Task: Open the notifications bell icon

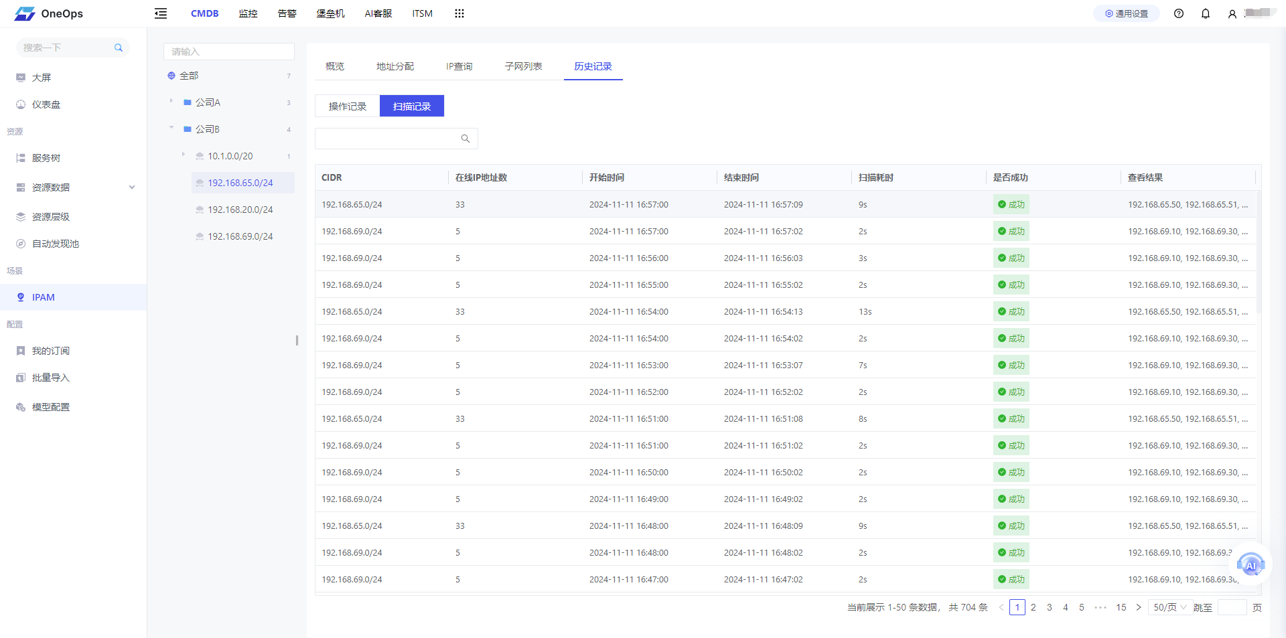Action: pos(1206,13)
